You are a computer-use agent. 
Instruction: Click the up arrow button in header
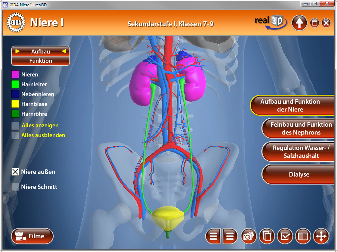(x=299, y=23)
